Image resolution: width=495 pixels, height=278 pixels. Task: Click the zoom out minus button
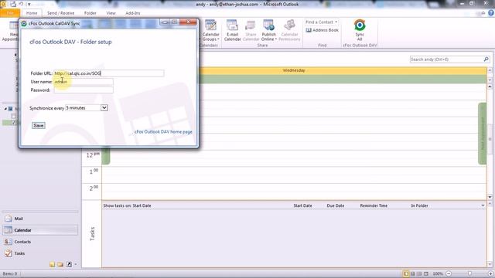click(x=449, y=273)
